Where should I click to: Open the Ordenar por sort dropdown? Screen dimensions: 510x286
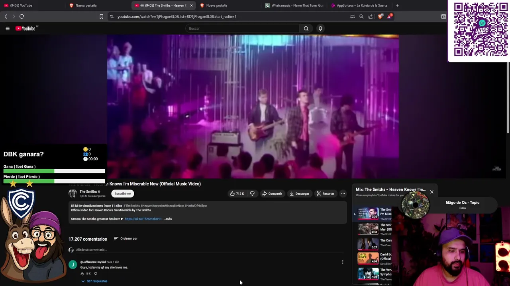coord(126,239)
